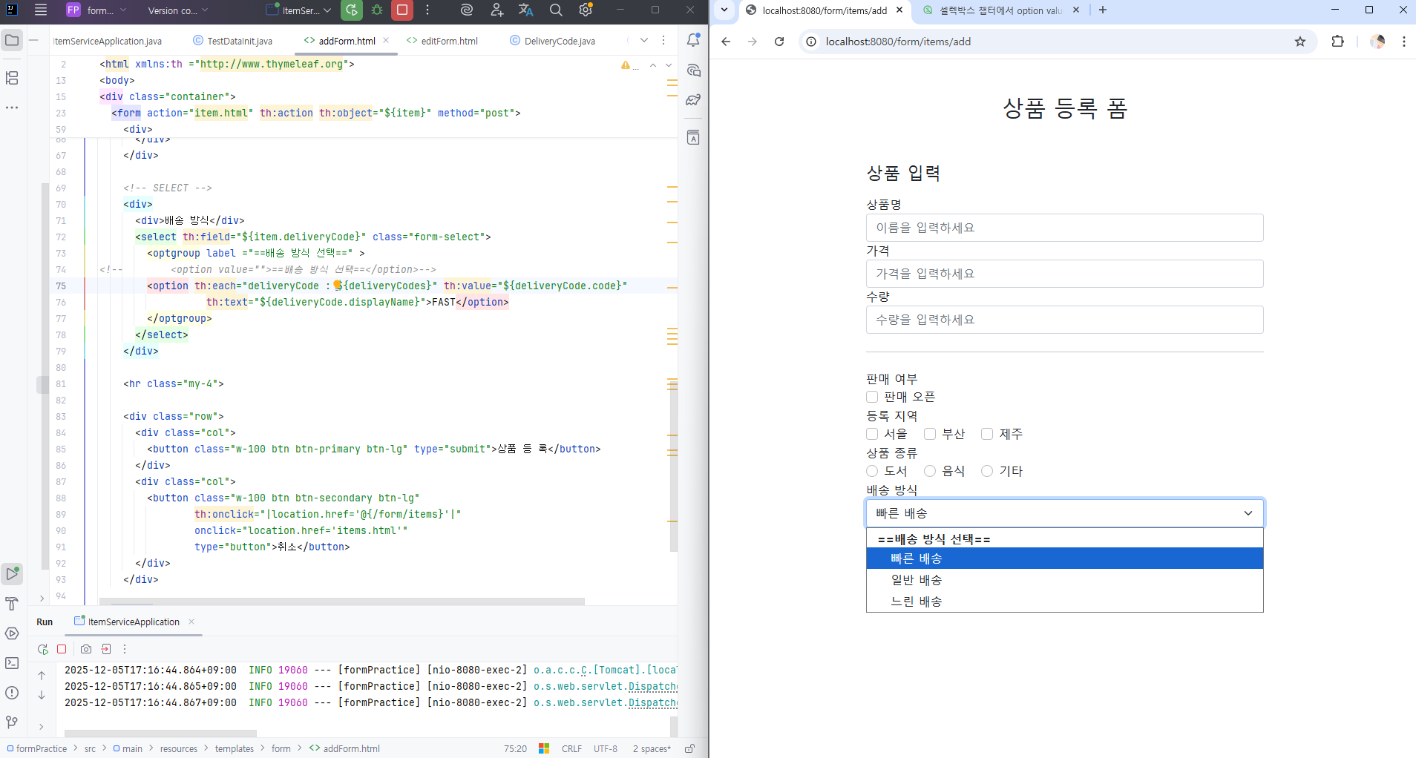Switch to the TestDataInit.java editor tab
Viewport: 1416px width, 758px height.
point(233,41)
